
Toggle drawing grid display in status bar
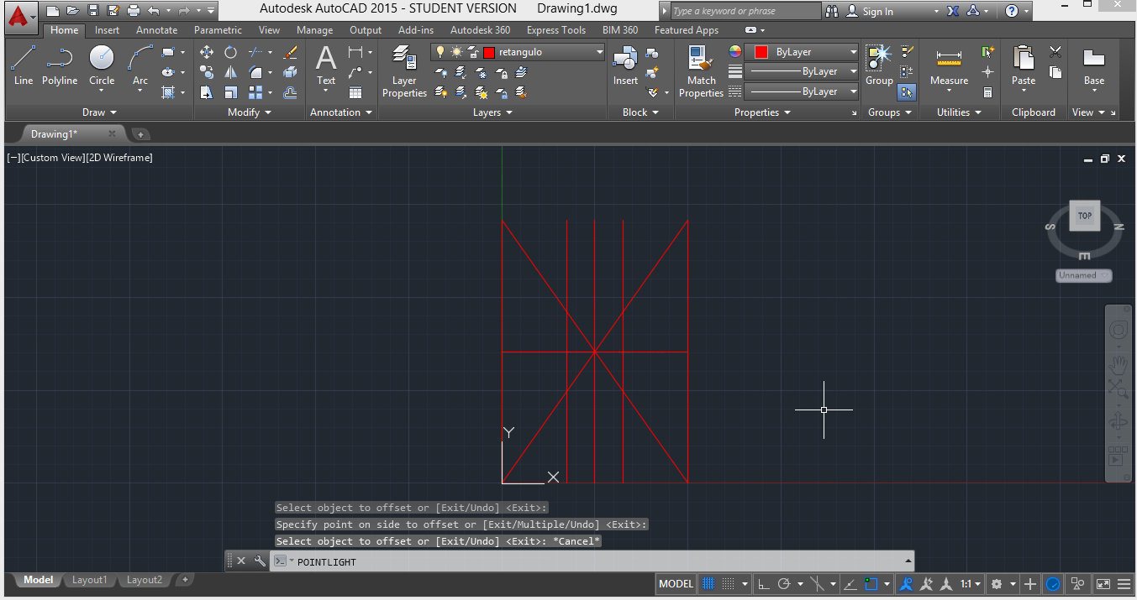pyautogui.click(x=708, y=584)
